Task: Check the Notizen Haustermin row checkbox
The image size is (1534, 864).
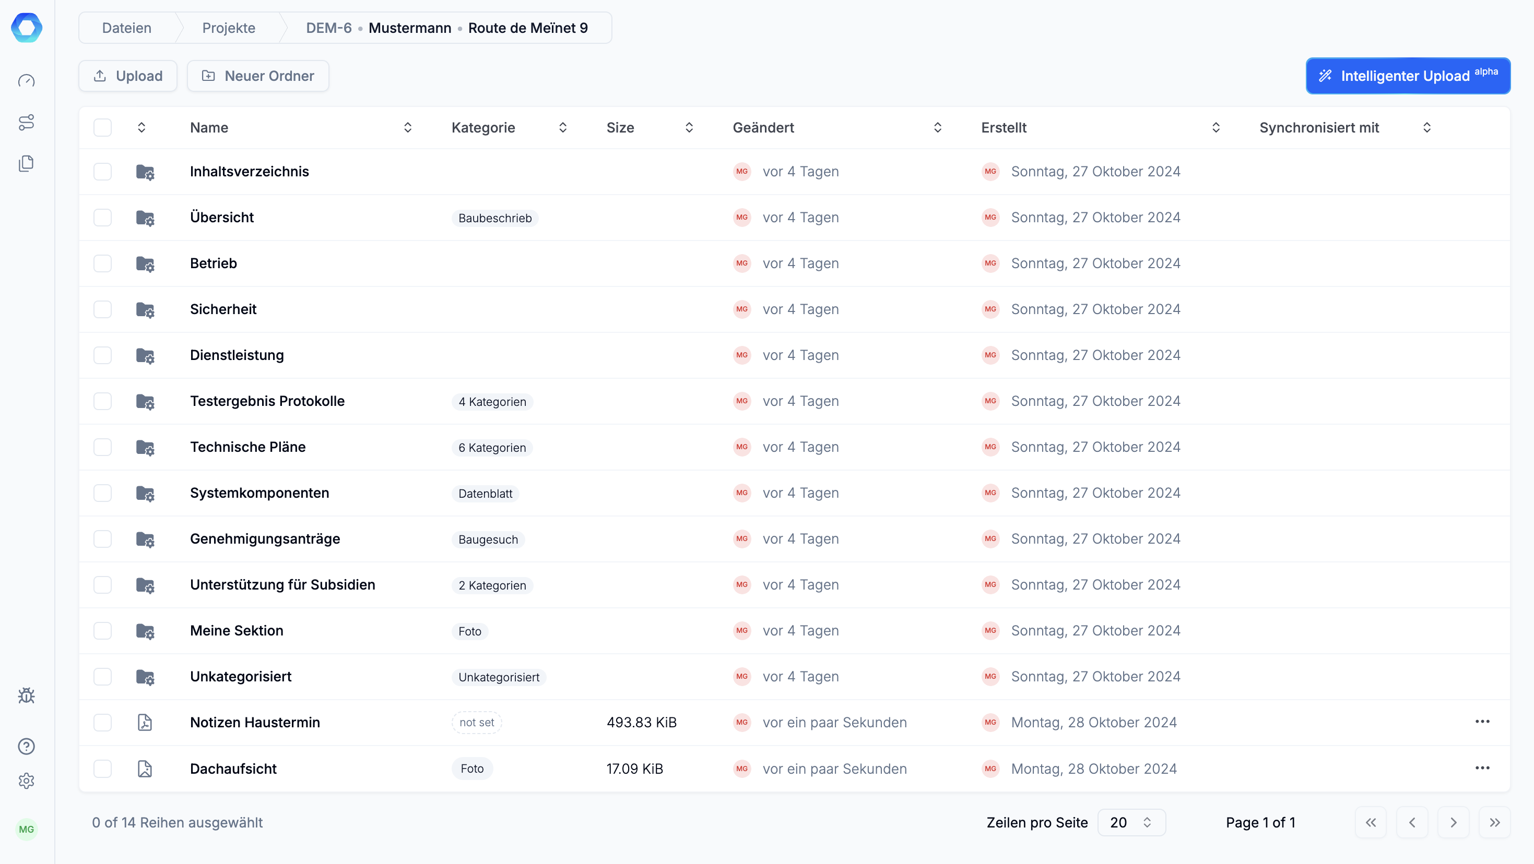Action: [x=102, y=723]
